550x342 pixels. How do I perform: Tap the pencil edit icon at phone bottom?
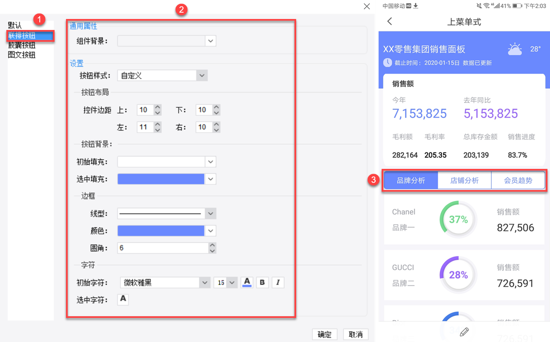point(464,331)
